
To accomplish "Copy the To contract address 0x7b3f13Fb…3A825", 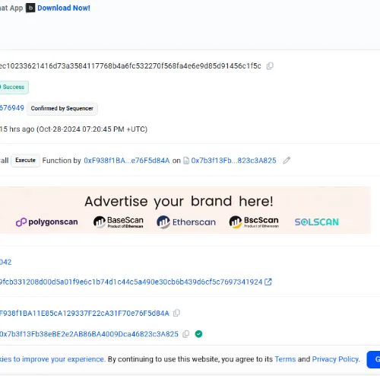I will [186, 334].
